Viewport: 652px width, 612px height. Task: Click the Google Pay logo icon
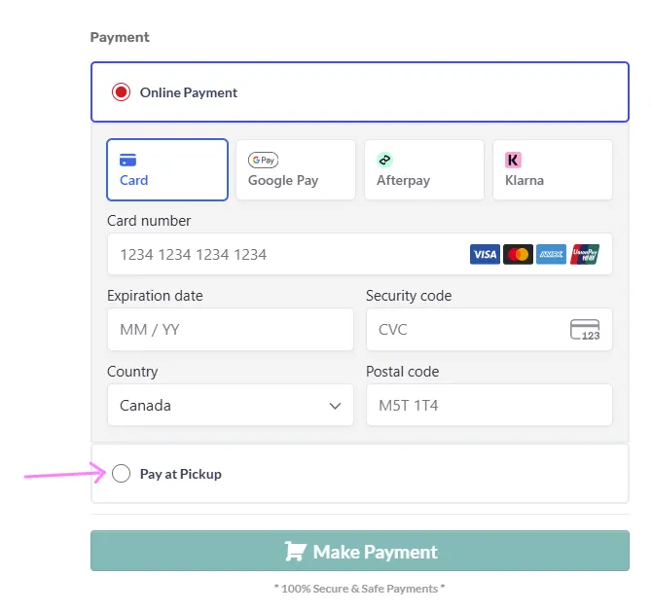263,161
